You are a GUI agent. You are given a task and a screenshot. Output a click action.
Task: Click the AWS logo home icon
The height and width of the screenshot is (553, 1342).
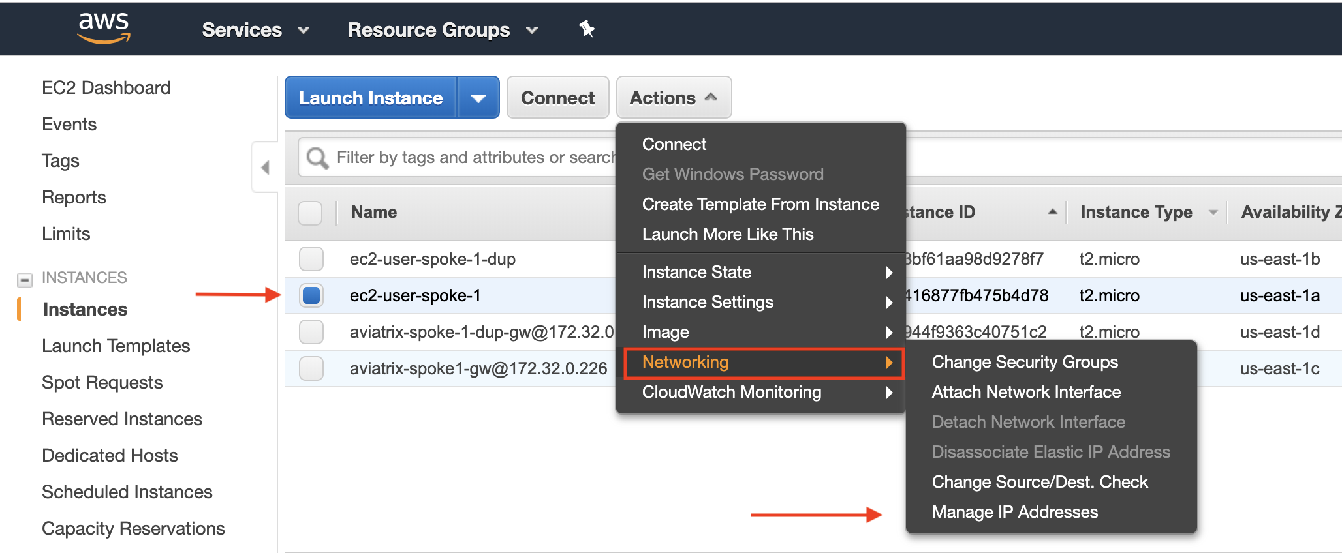tap(104, 28)
